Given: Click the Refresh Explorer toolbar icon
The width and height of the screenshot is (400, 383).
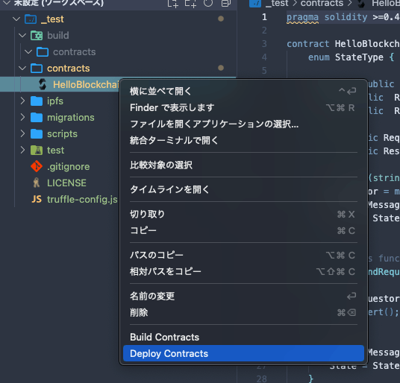Looking at the screenshot, I should point(208,3).
